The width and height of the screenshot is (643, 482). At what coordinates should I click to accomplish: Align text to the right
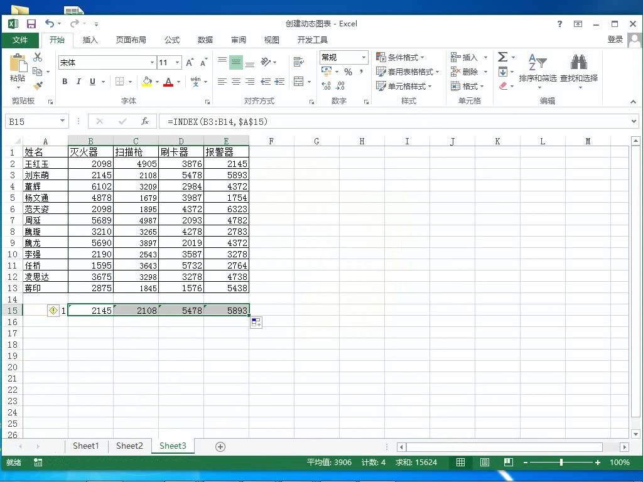click(x=250, y=82)
